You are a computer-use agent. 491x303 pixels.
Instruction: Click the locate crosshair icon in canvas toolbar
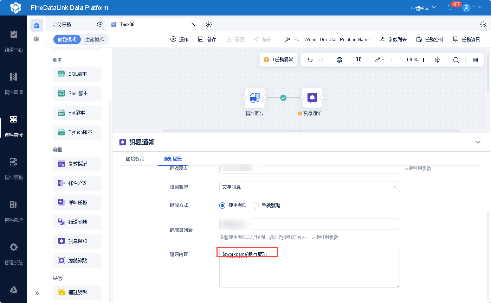[x=437, y=60]
